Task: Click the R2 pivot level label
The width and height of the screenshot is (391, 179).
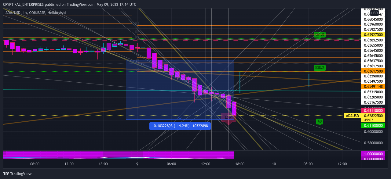Action: pyautogui.click(x=137, y=32)
